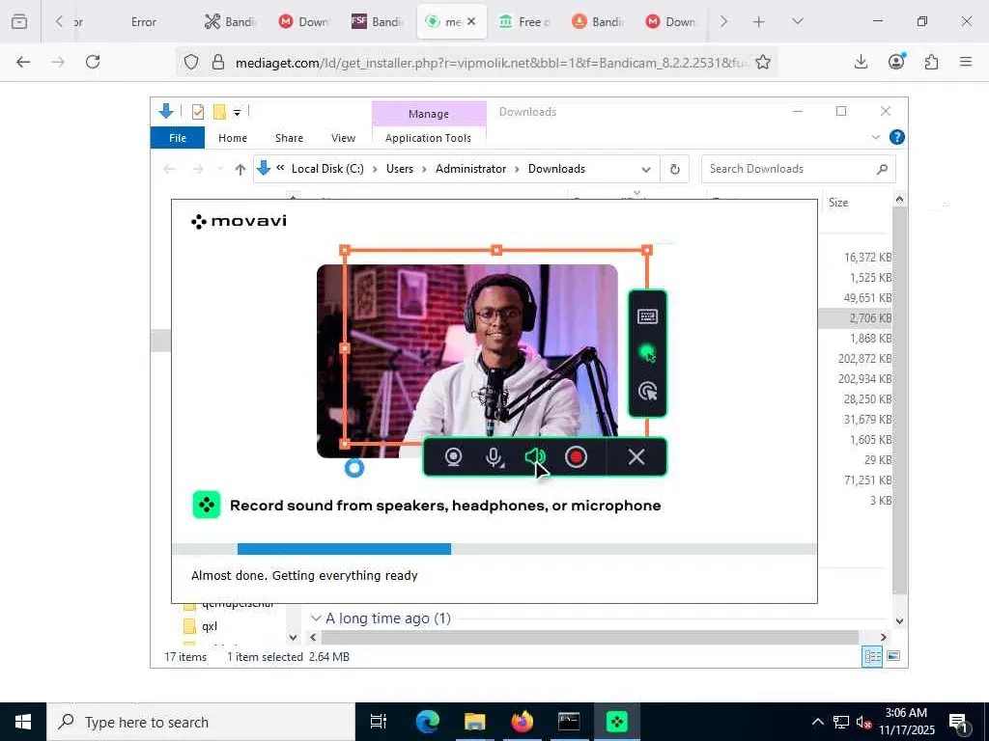Open the Application Tools ribbon tab
This screenshot has width=989, height=741.
tap(428, 137)
